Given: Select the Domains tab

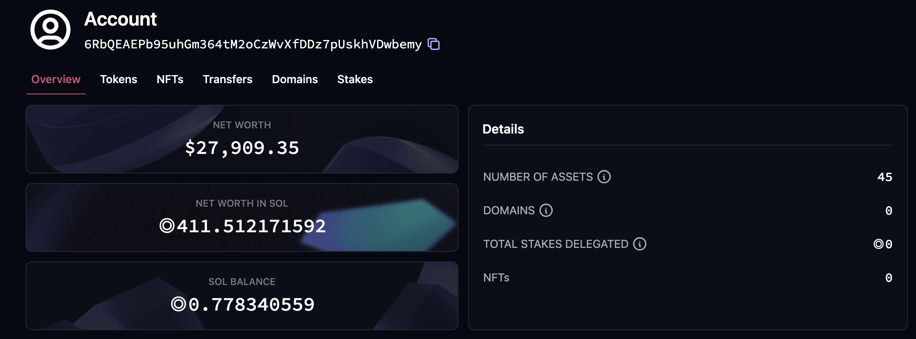Looking at the screenshot, I should coord(295,79).
